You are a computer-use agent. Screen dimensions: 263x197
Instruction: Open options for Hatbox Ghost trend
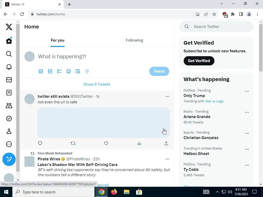247,149
